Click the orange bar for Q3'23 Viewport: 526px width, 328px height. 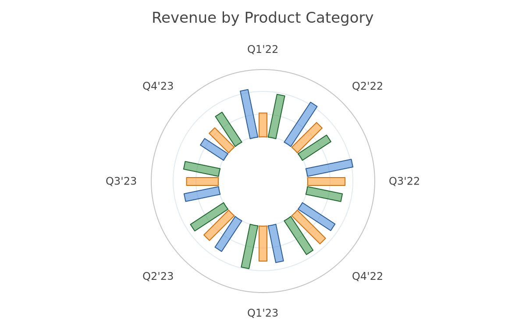point(203,181)
